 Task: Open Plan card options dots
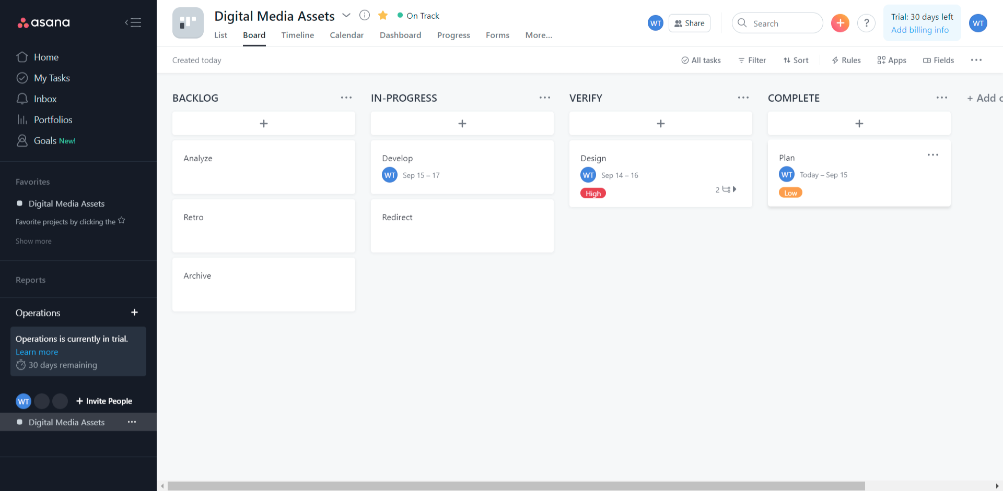click(x=933, y=155)
